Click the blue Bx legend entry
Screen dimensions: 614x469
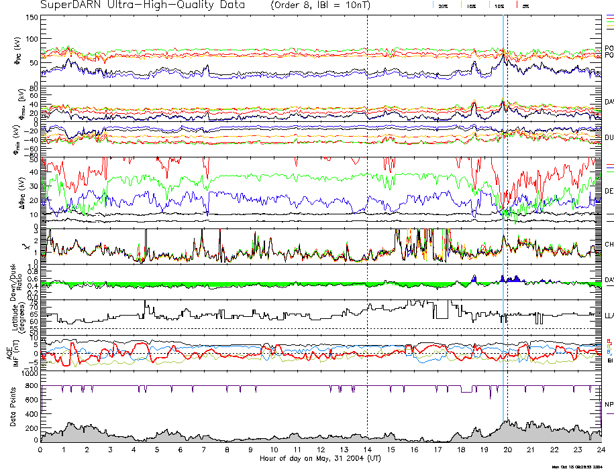609,352
